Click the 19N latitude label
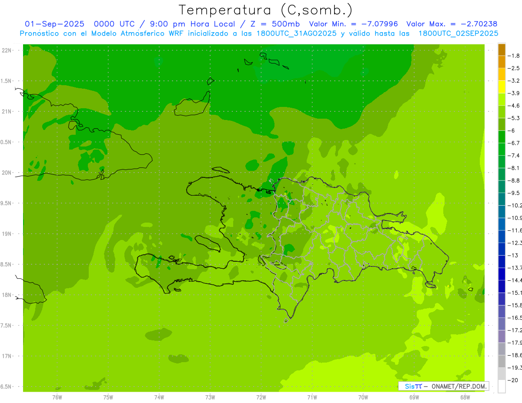The image size is (522, 403). (x=7, y=233)
